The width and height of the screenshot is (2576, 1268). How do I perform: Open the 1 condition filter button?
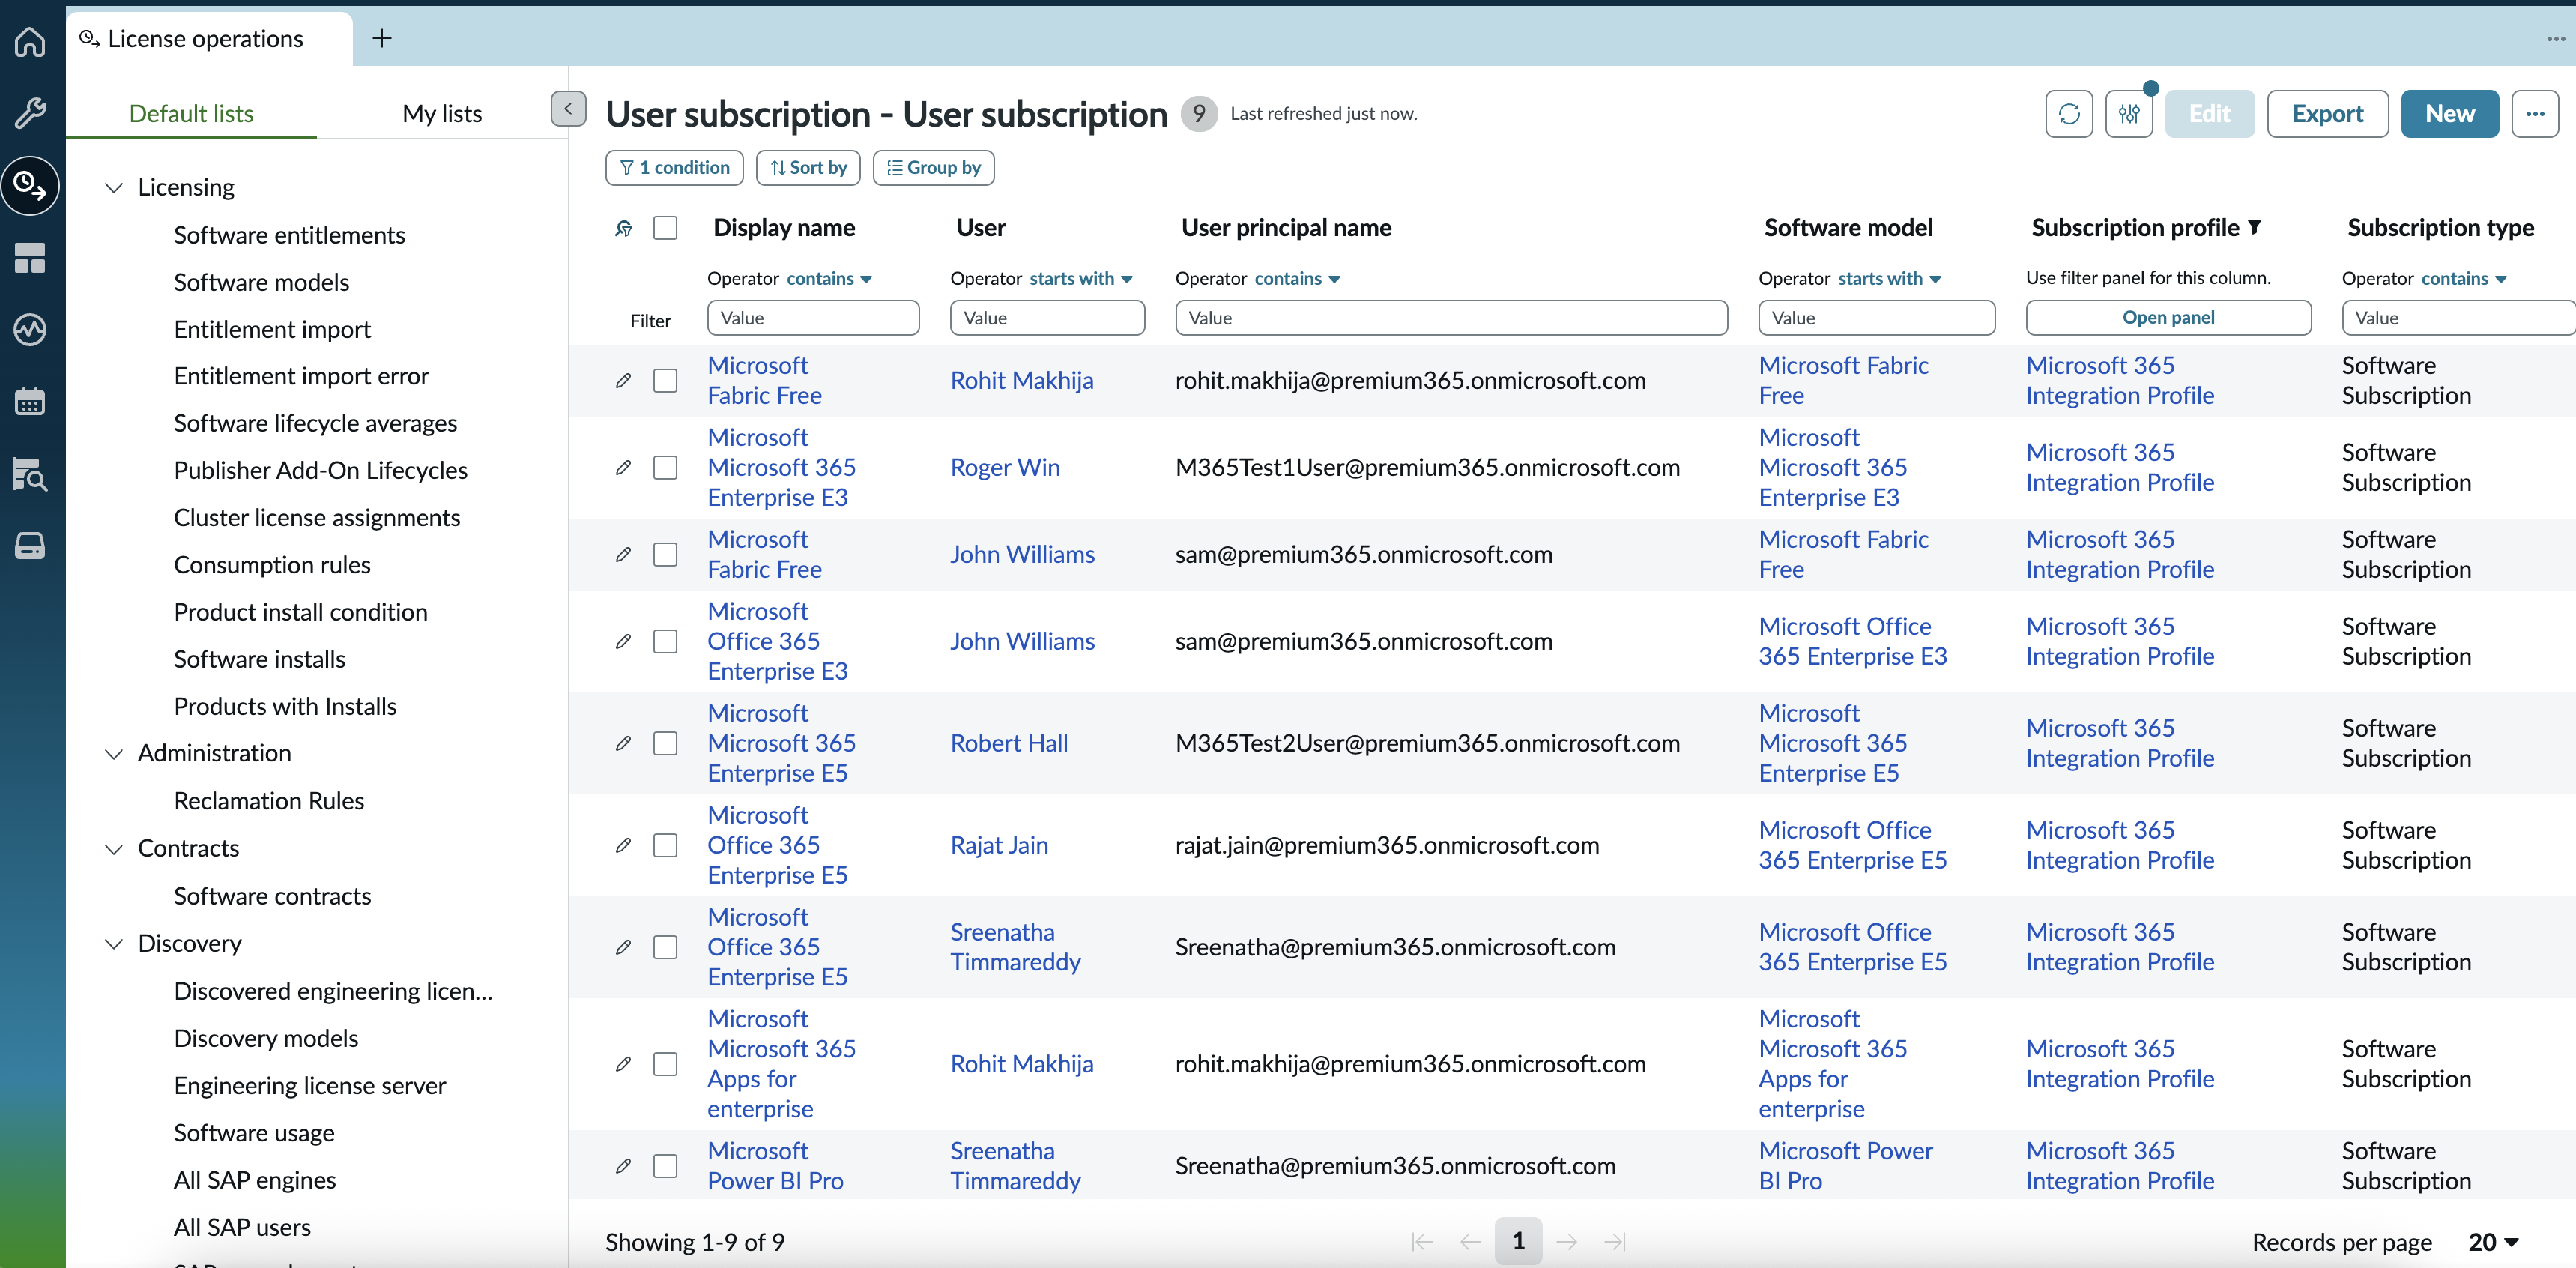(x=674, y=167)
